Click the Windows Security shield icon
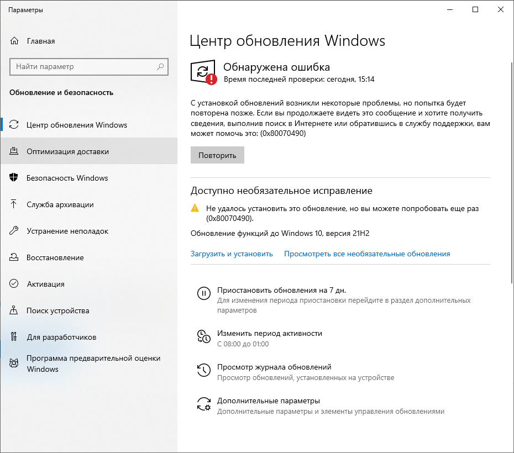This screenshot has width=514, height=453. click(14, 177)
